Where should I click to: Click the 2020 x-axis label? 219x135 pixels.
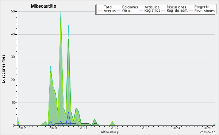pyautogui.click(x=53, y=128)
